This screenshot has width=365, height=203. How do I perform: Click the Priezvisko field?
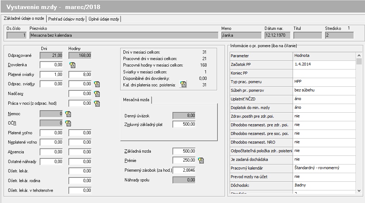pos(124,35)
